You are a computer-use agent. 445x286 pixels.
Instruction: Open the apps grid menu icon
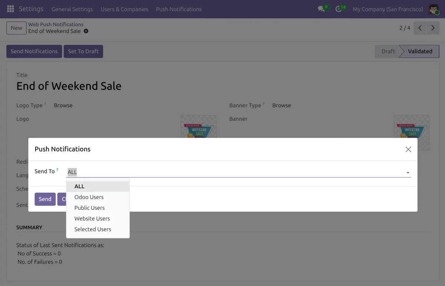tap(10, 9)
